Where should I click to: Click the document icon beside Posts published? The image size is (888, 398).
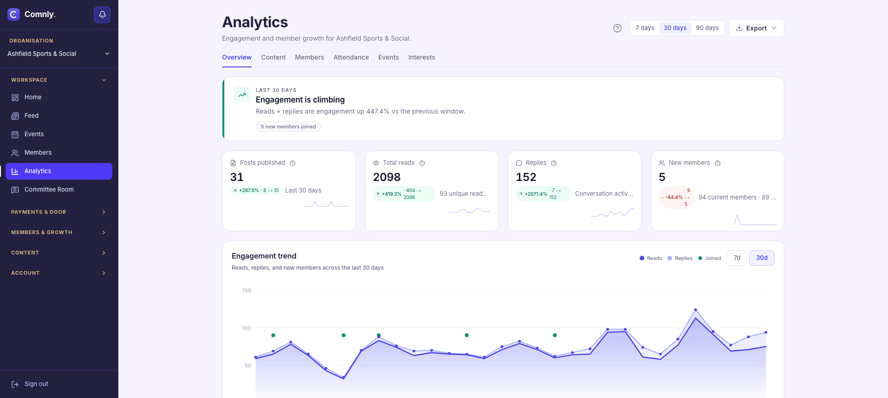coord(233,163)
